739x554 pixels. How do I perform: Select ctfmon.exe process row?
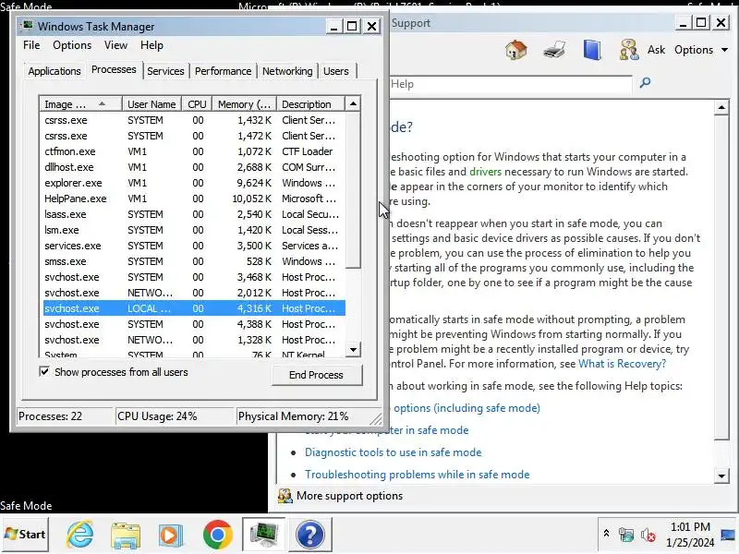[194, 151]
